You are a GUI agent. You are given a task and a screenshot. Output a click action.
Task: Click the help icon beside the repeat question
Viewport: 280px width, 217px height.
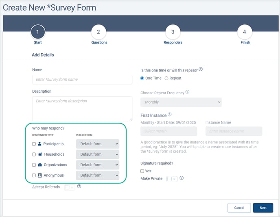(201, 69)
